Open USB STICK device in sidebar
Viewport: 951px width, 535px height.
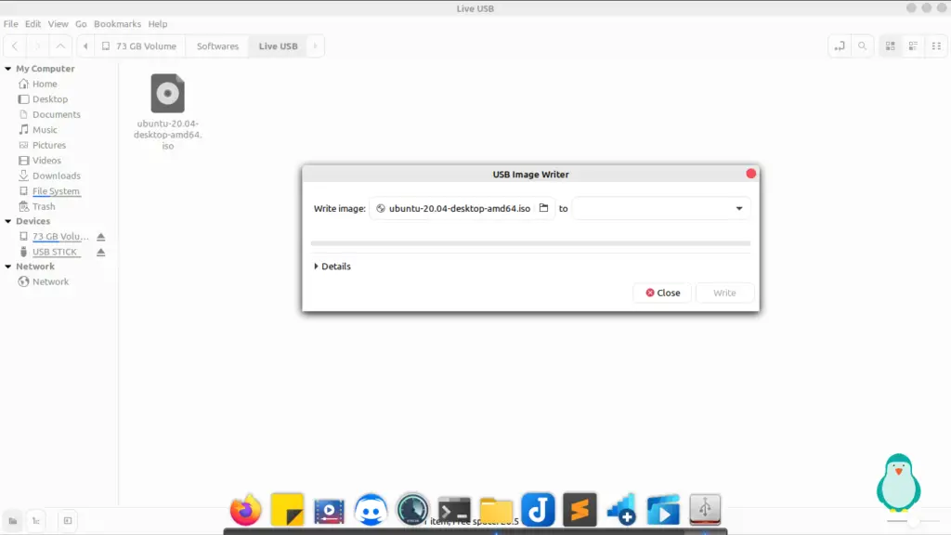[x=55, y=252]
